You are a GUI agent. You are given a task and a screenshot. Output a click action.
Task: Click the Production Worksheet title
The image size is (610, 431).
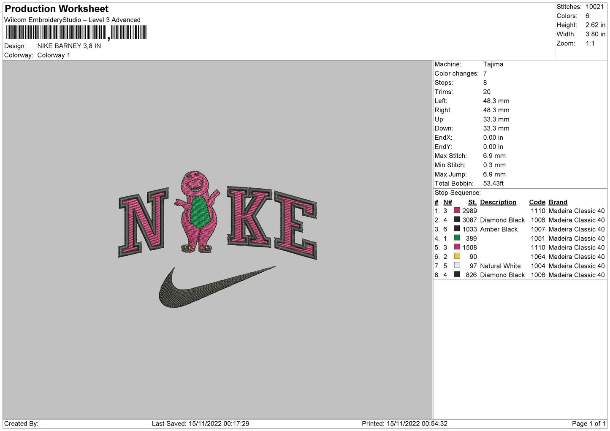click(x=57, y=9)
